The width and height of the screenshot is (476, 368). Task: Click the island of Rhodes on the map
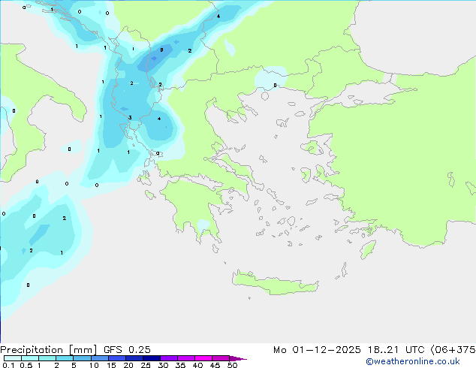(368, 249)
